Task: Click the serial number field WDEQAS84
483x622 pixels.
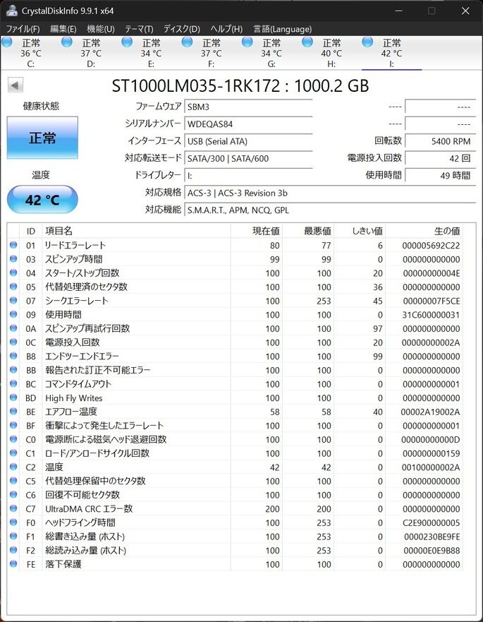Action: [x=248, y=124]
